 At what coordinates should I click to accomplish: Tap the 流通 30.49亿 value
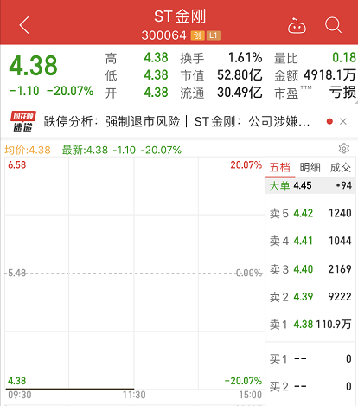pyautogui.click(x=240, y=93)
